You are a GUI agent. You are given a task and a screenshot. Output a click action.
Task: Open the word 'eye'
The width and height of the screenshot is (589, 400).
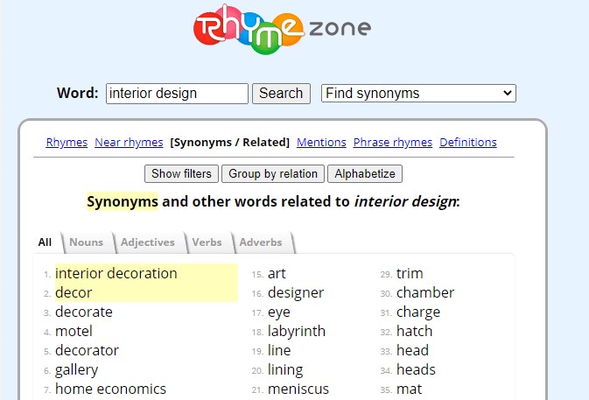(278, 312)
